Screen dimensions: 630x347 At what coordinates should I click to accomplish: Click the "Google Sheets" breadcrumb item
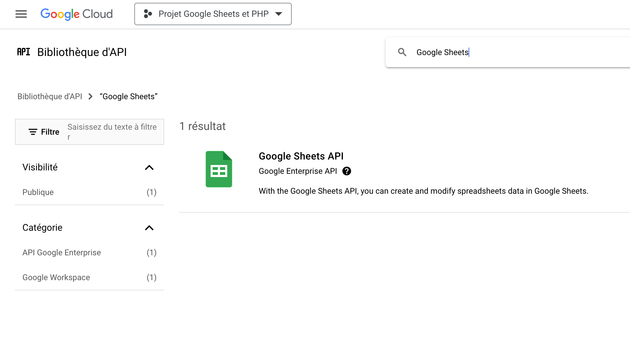tap(128, 96)
